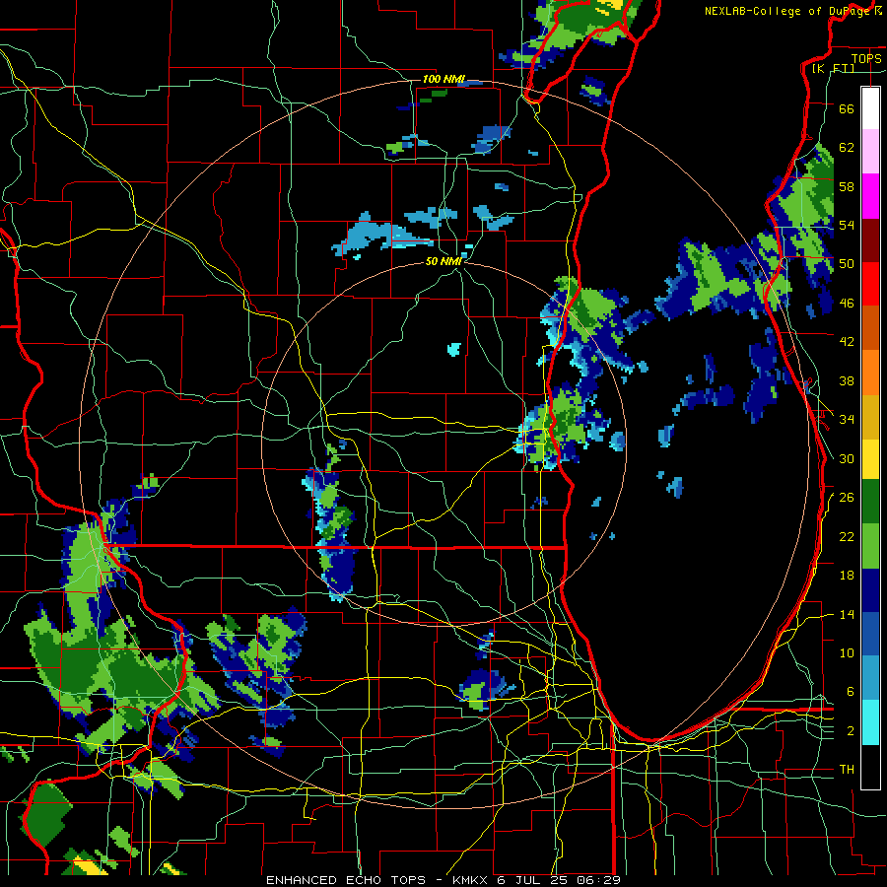Click the 100 NMI range ring label
The image size is (887, 887).
pos(443,79)
